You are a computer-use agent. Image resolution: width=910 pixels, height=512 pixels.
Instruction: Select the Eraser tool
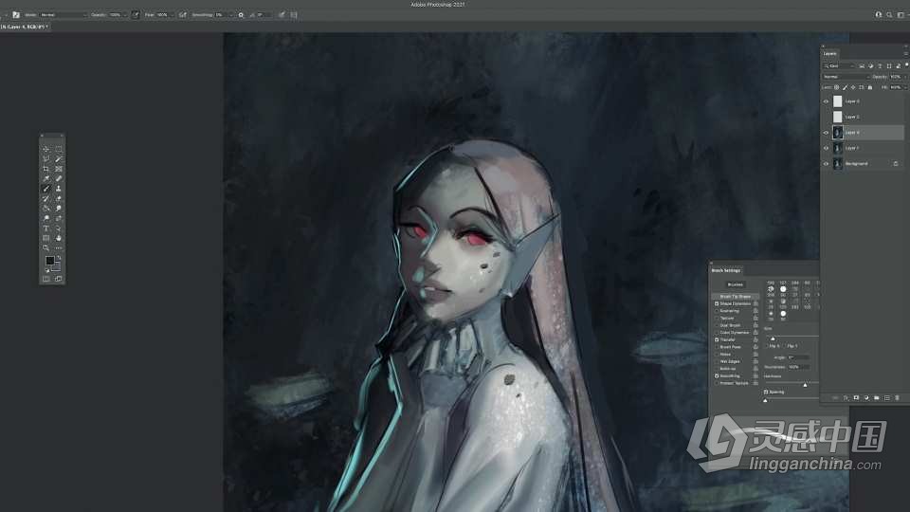(x=58, y=198)
